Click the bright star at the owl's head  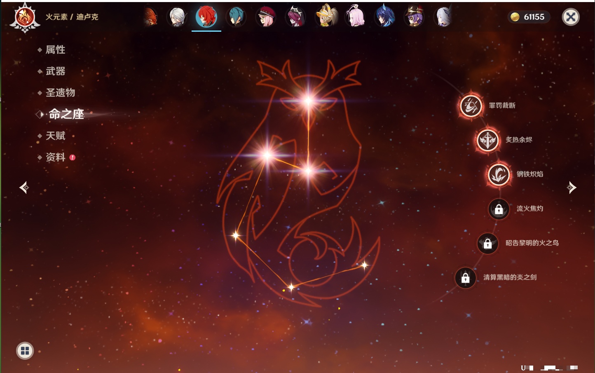point(308,101)
